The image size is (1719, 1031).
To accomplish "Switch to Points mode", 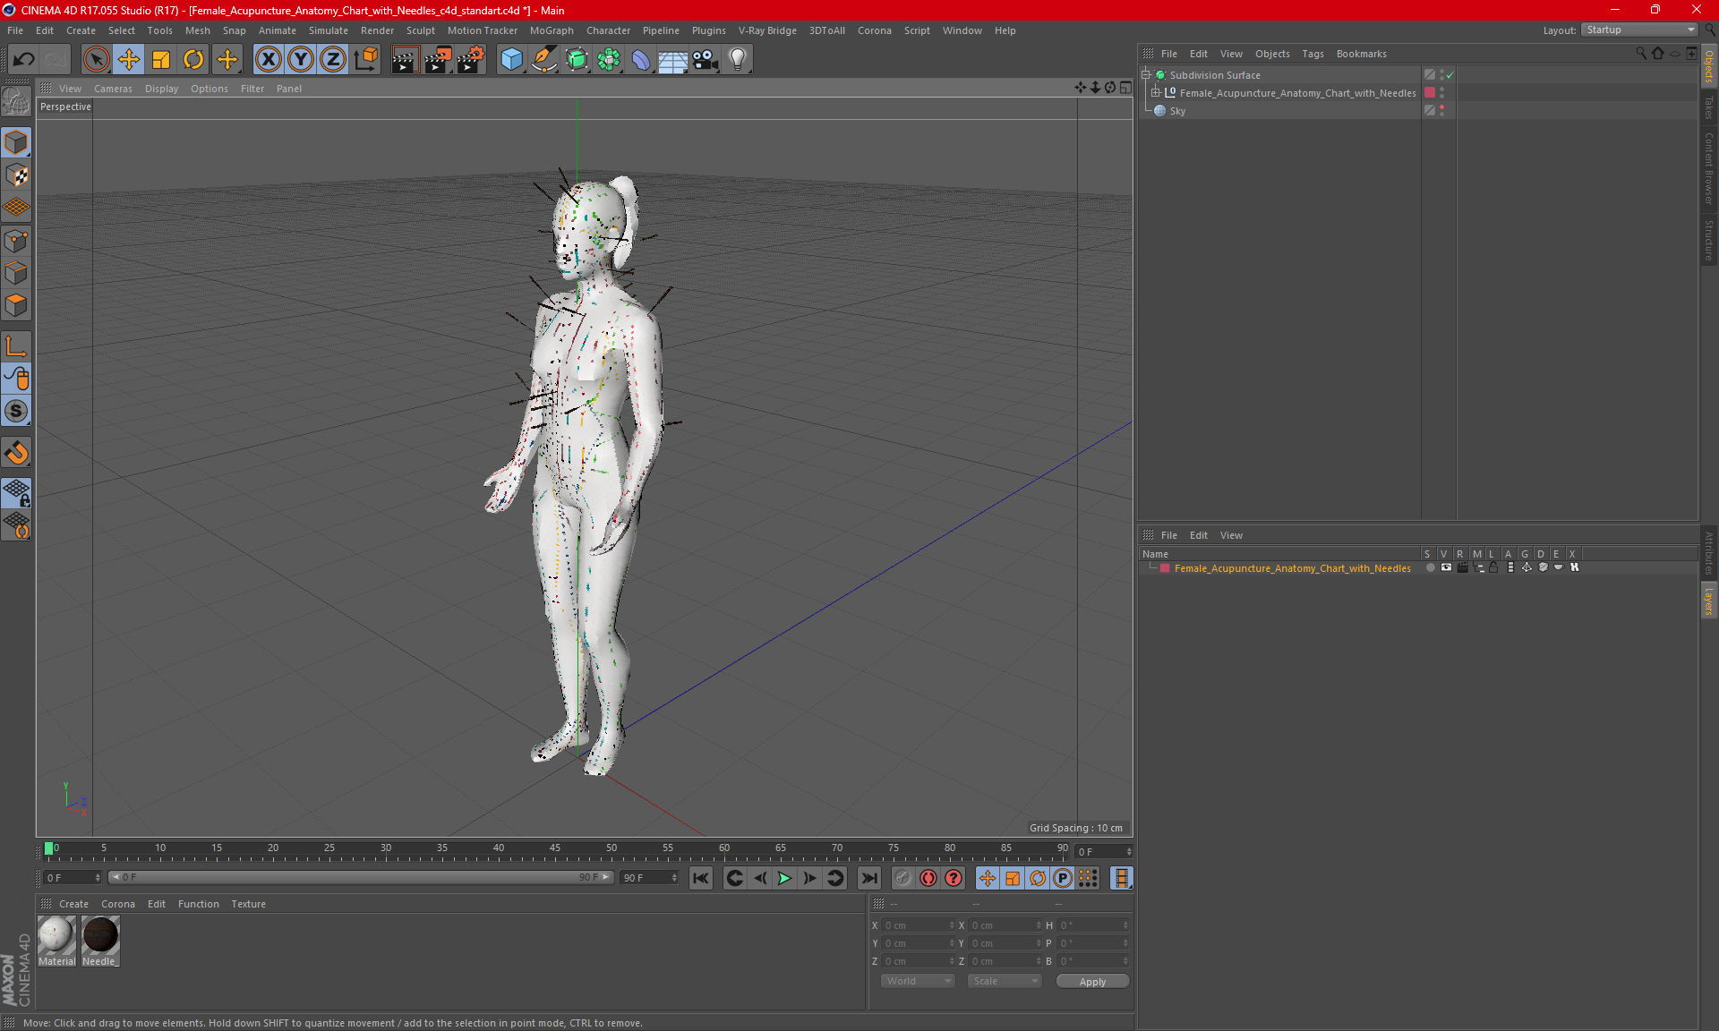I will (x=16, y=241).
